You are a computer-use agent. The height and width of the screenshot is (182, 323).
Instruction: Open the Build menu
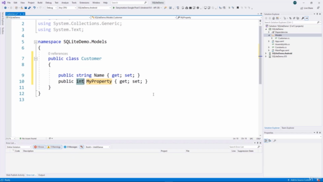click(40, 3)
